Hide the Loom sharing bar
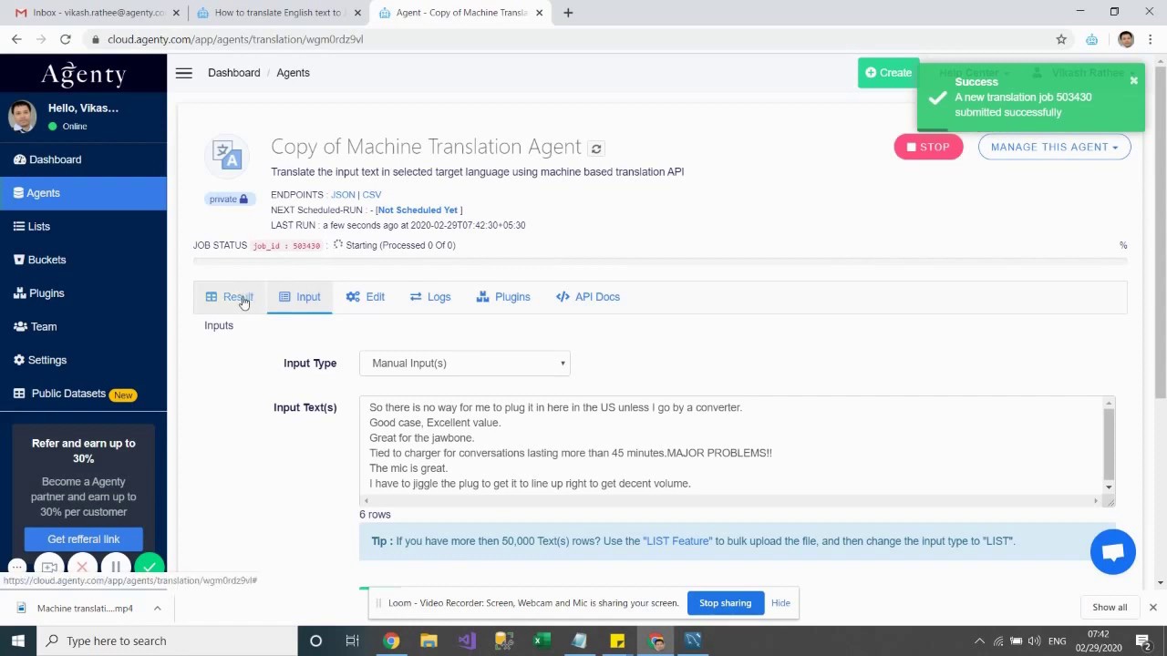1167x656 pixels. coord(780,603)
